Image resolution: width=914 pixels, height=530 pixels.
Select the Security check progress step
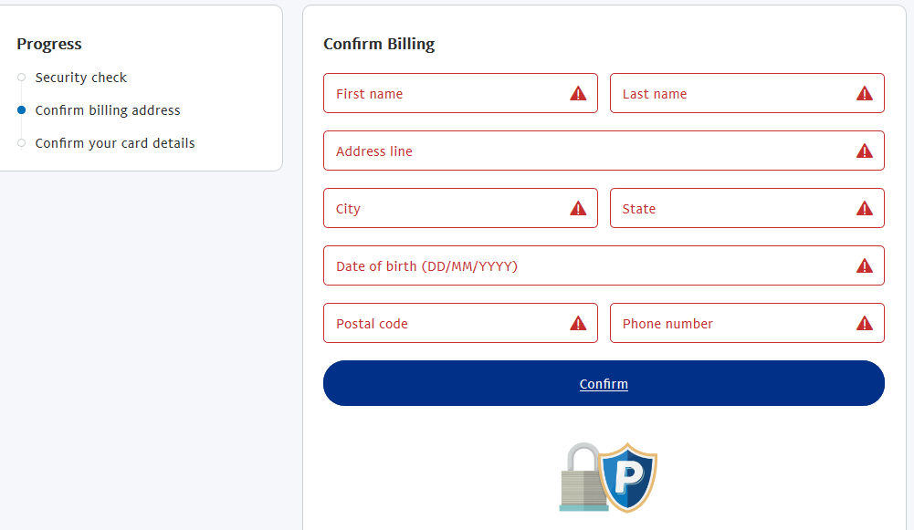point(80,78)
